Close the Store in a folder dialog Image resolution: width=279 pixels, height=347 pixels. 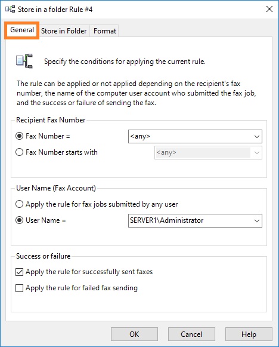pos(269,9)
